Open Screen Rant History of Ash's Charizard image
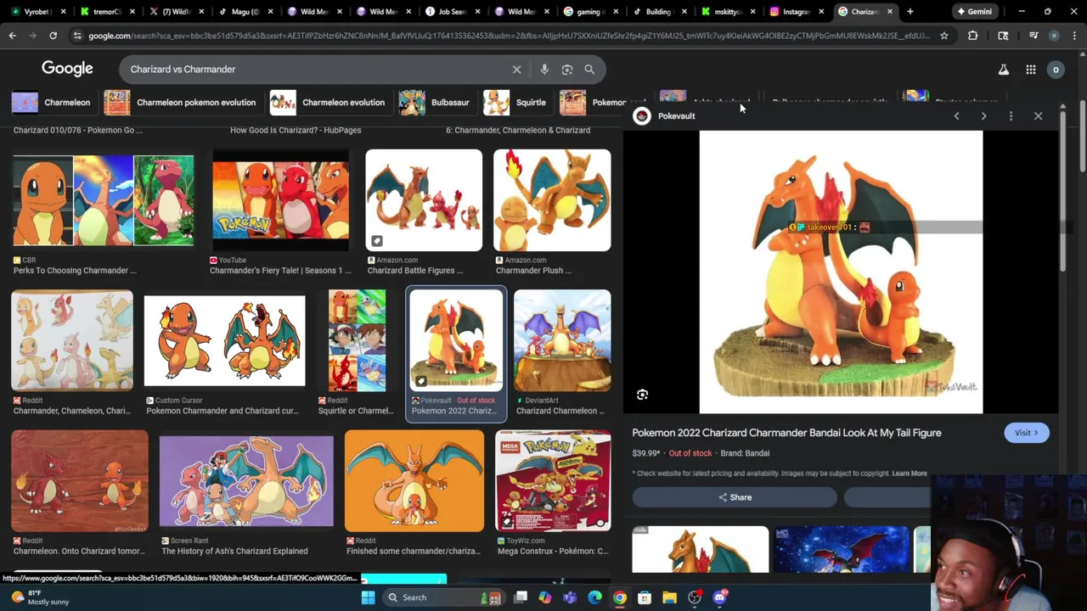1087x611 pixels. (x=246, y=481)
